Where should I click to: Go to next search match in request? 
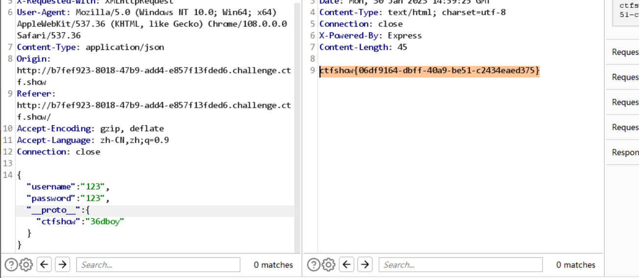(x=62, y=265)
